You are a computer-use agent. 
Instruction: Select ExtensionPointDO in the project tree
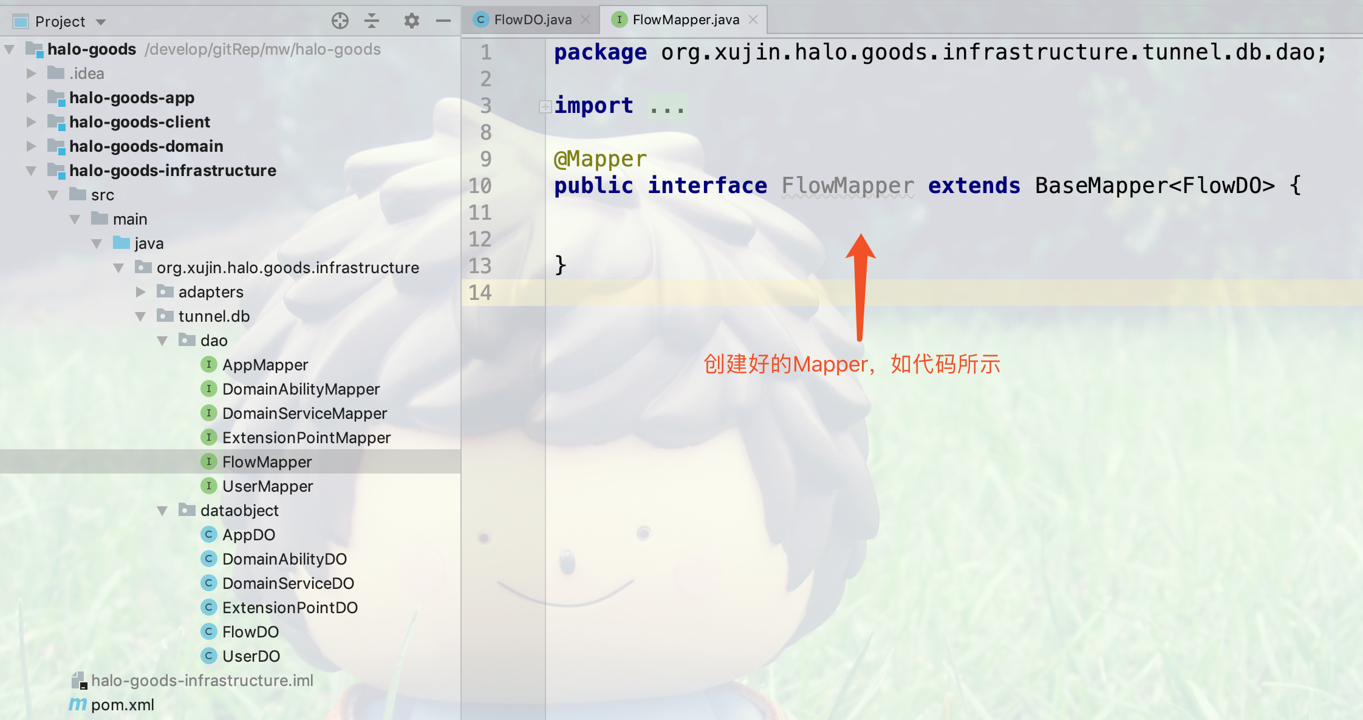pyautogui.click(x=290, y=608)
